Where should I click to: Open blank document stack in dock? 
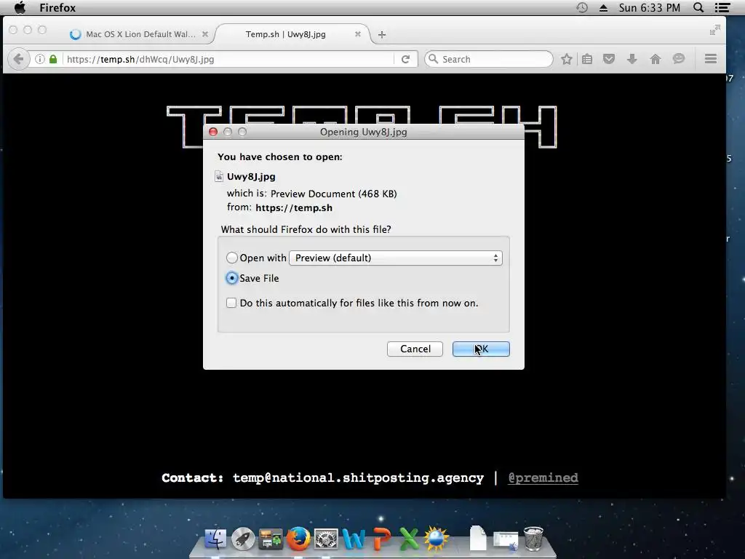[478, 538]
